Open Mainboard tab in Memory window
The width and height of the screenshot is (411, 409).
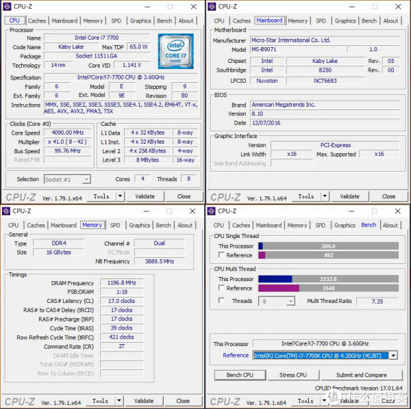tap(64, 225)
